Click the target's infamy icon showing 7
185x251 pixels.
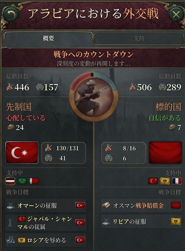click(172, 128)
